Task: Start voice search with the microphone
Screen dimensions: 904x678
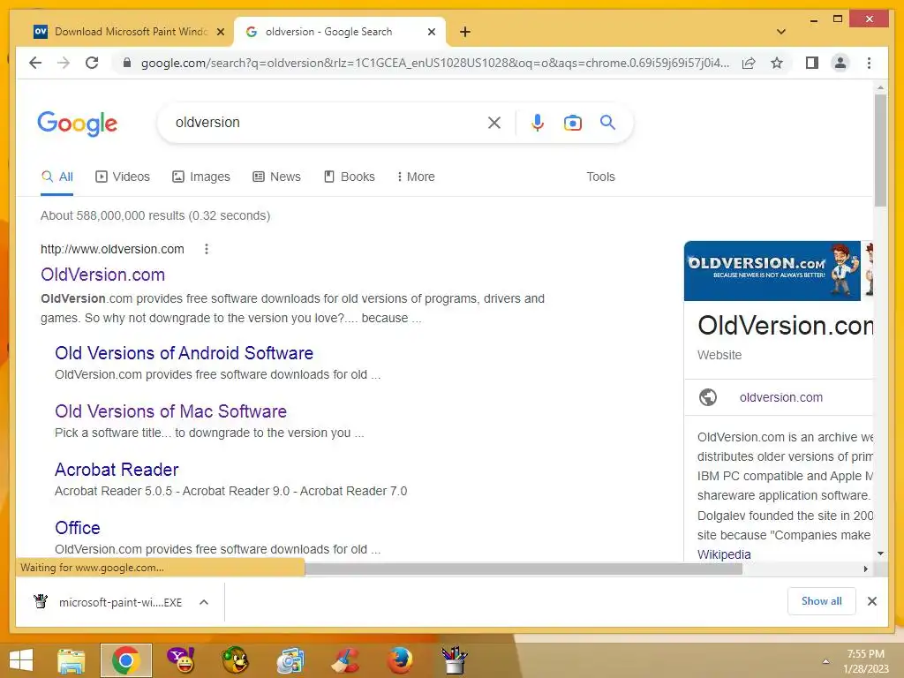Action: (538, 122)
